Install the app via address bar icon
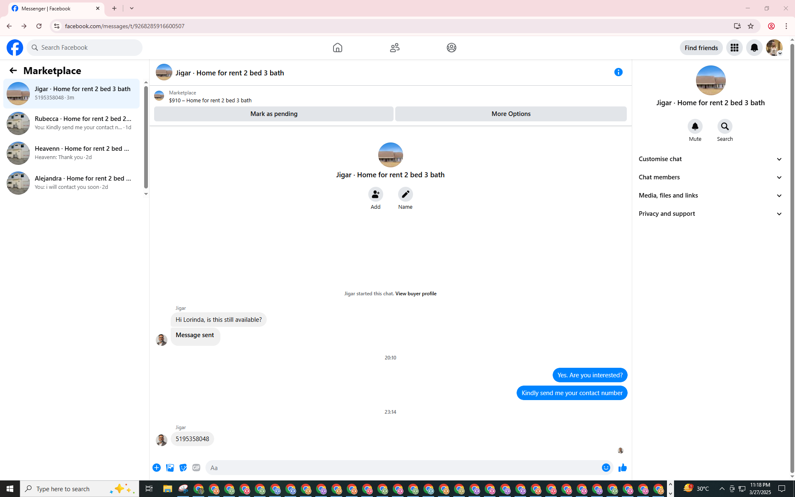795x497 pixels. coord(737,26)
